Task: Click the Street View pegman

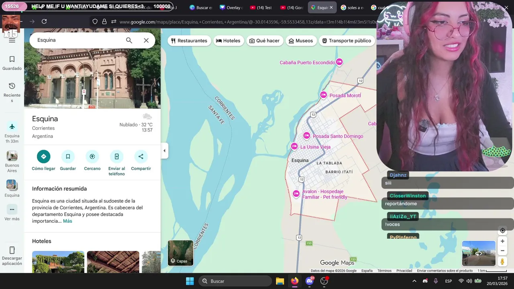Action: [502, 262]
